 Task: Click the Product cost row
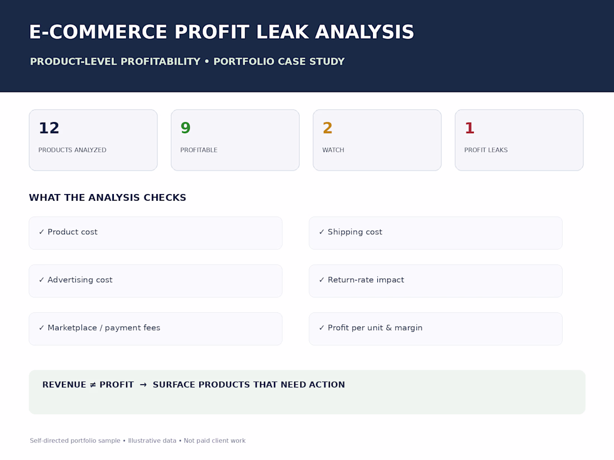[156, 233]
